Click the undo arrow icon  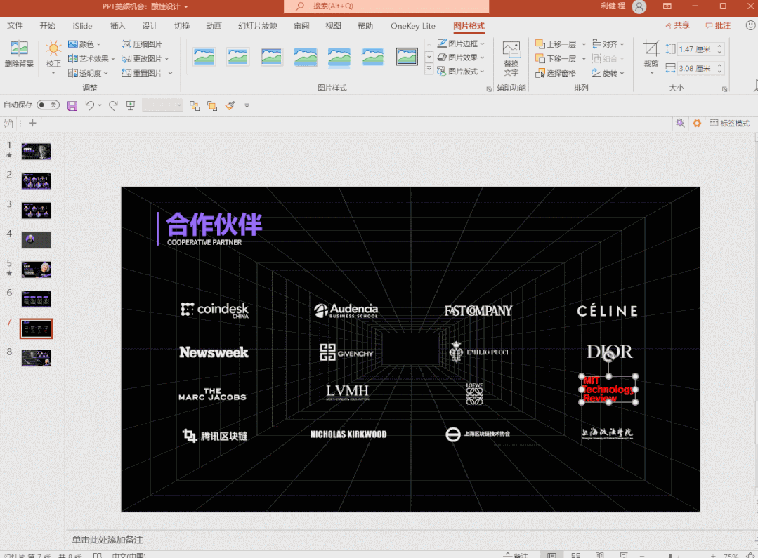(x=89, y=105)
